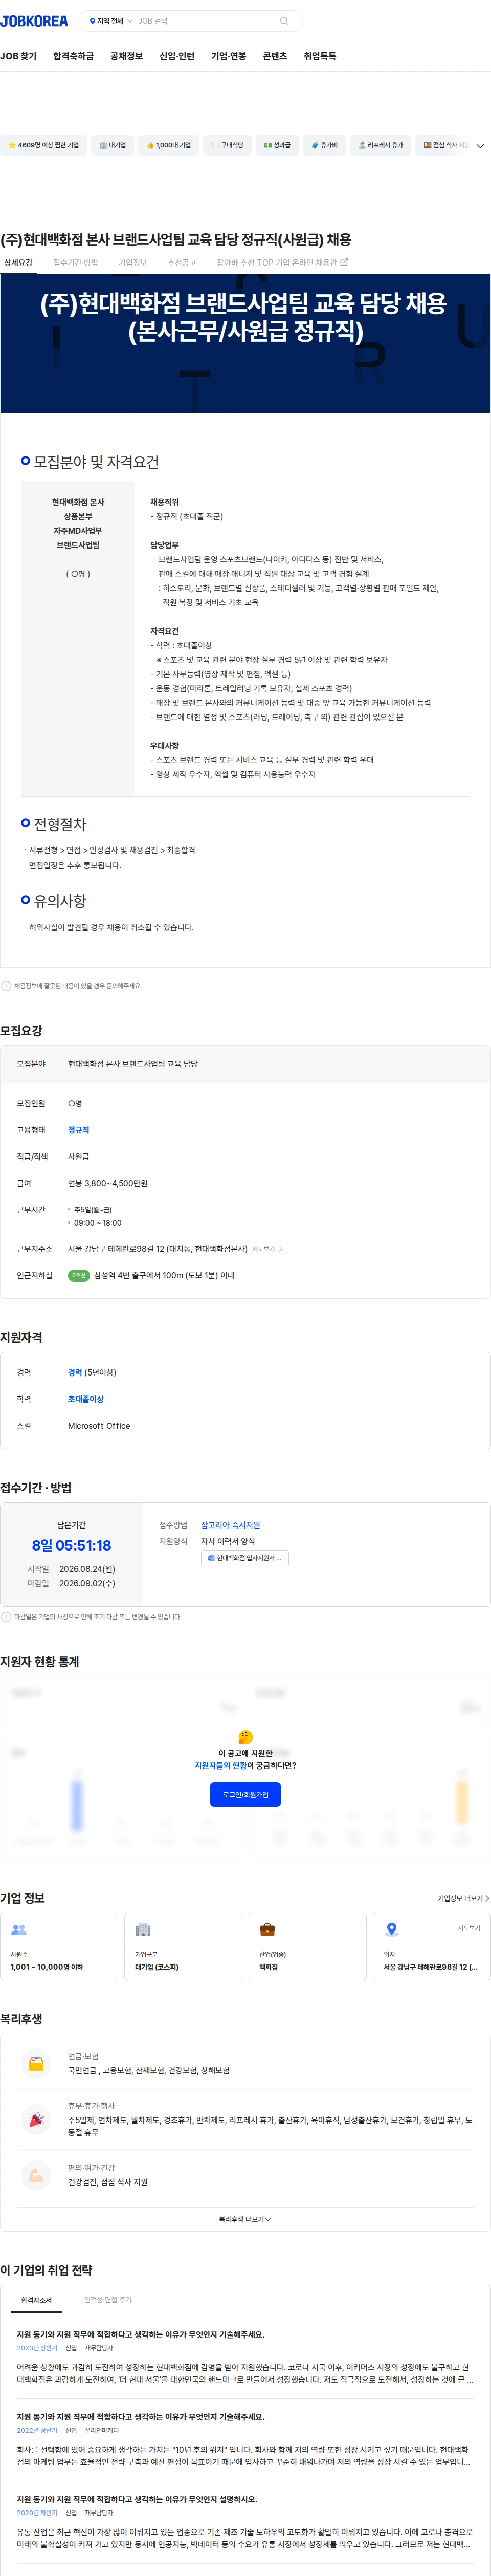Switch to the 접수기간·방법 tab
This screenshot has width=491, height=2576.
(75, 263)
